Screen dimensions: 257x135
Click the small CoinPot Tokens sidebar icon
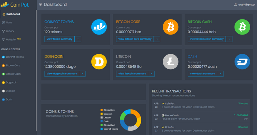(x=3, y=57)
